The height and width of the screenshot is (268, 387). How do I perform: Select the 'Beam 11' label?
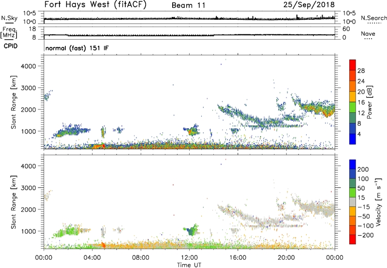coord(188,5)
